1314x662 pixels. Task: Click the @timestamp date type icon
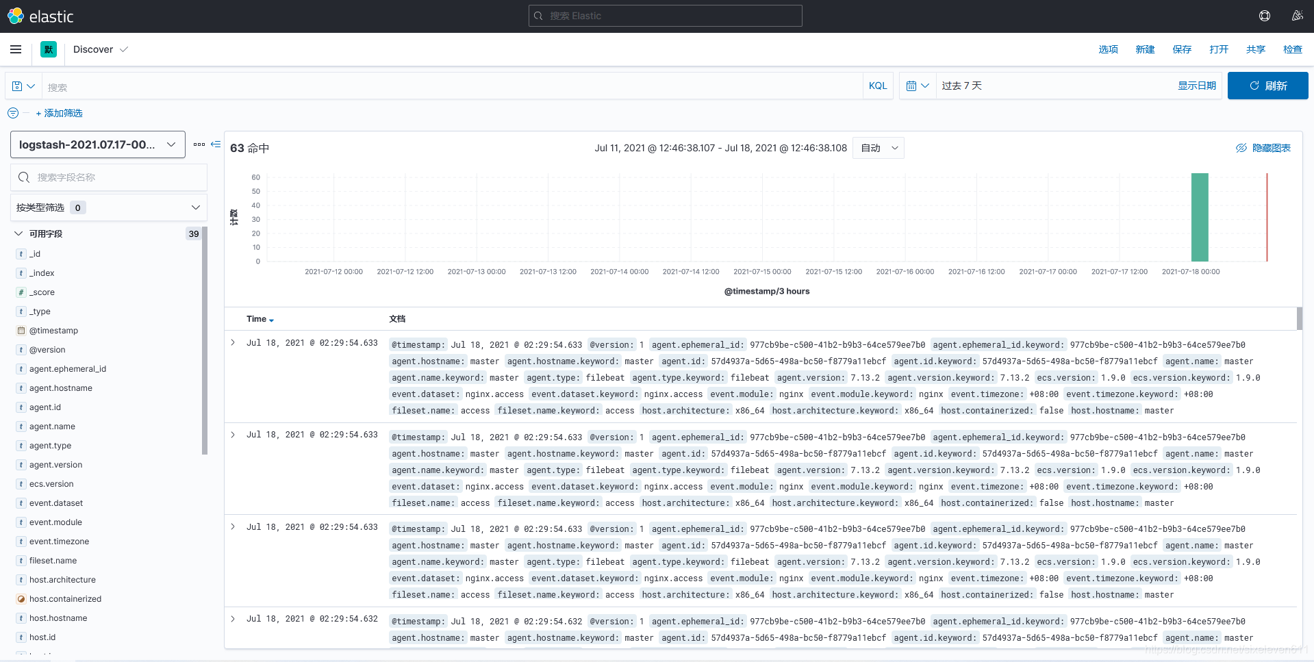pyautogui.click(x=21, y=331)
